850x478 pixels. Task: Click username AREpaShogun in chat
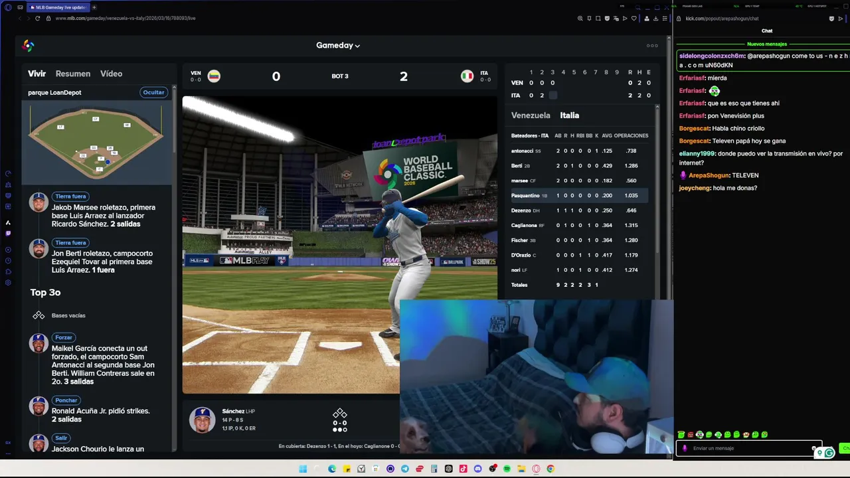pyautogui.click(x=709, y=175)
